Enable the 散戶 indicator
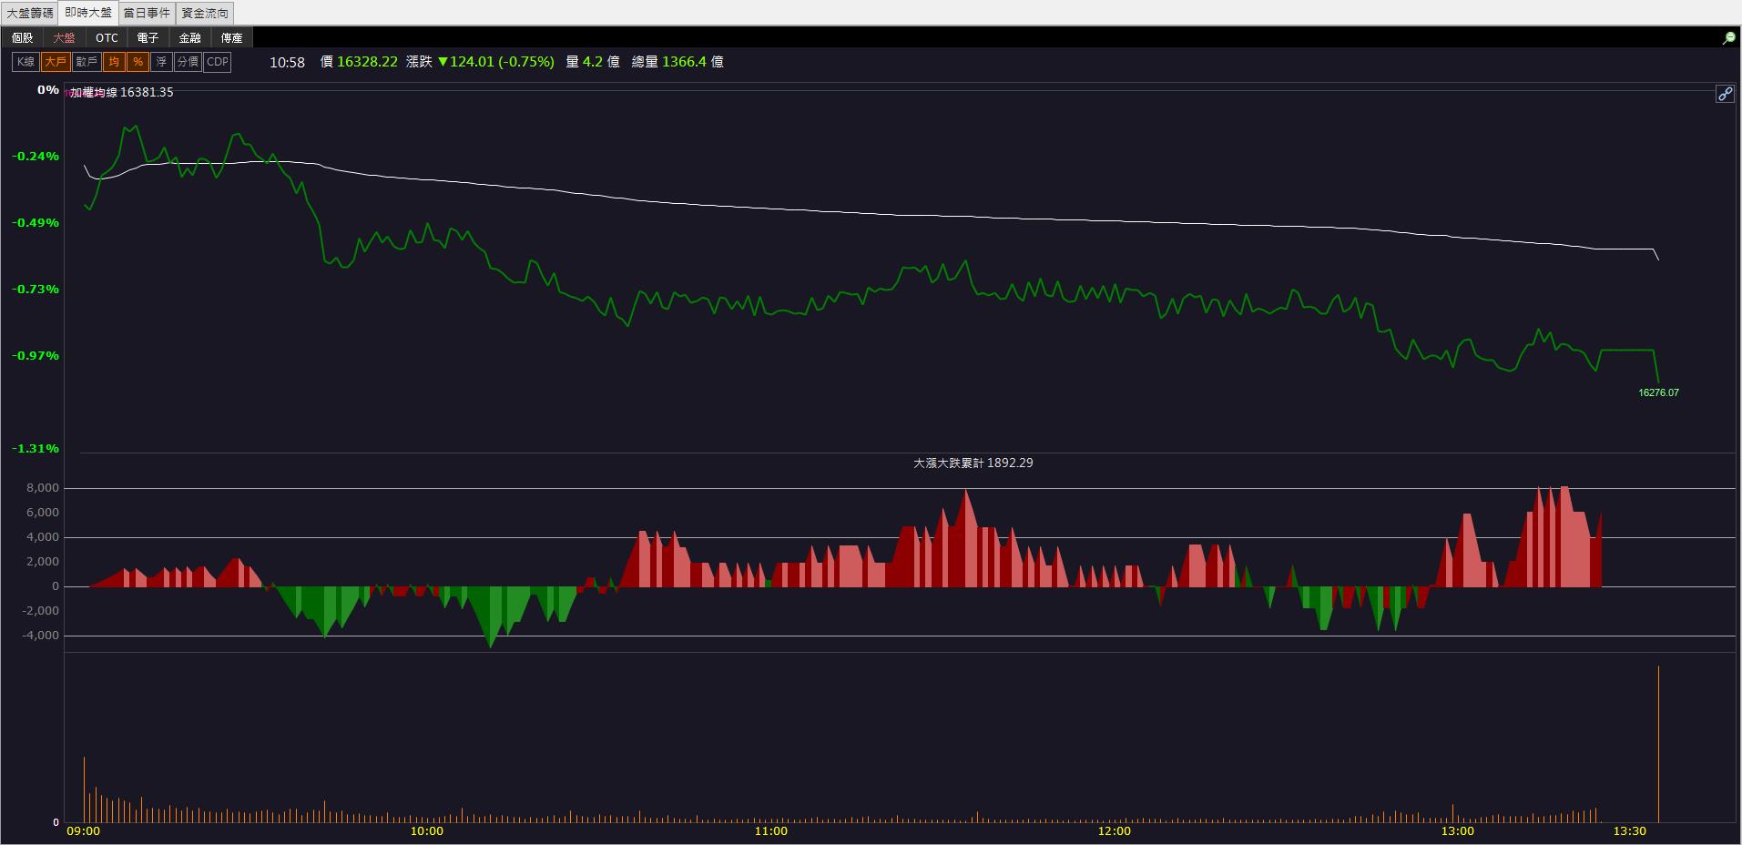The image size is (1742, 845). (x=87, y=62)
